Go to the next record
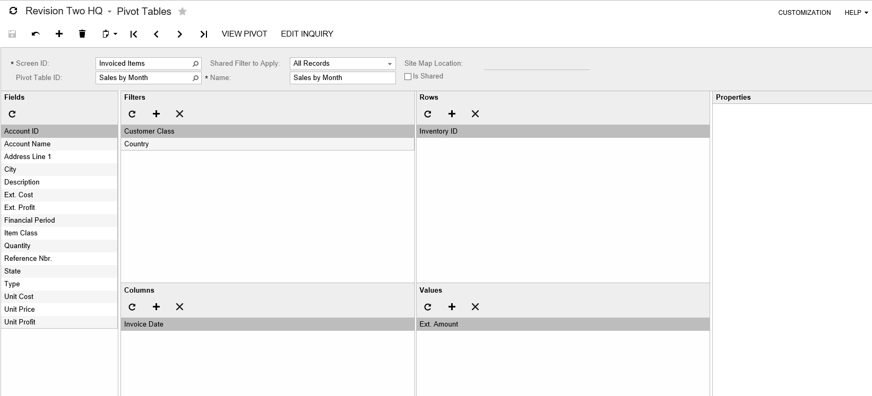The height and width of the screenshot is (396, 872). point(179,34)
